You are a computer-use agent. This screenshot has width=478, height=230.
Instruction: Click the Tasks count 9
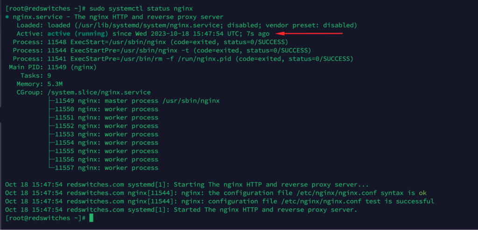click(49, 76)
